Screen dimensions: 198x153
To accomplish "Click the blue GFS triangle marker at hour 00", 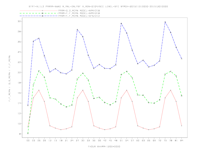I will pyautogui.click(x=28, y=105).
